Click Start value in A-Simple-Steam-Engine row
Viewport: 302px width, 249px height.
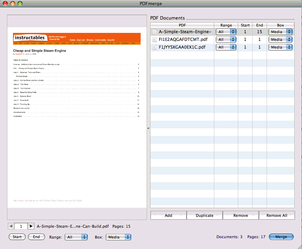pyautogui.click(x=245, y=32)
